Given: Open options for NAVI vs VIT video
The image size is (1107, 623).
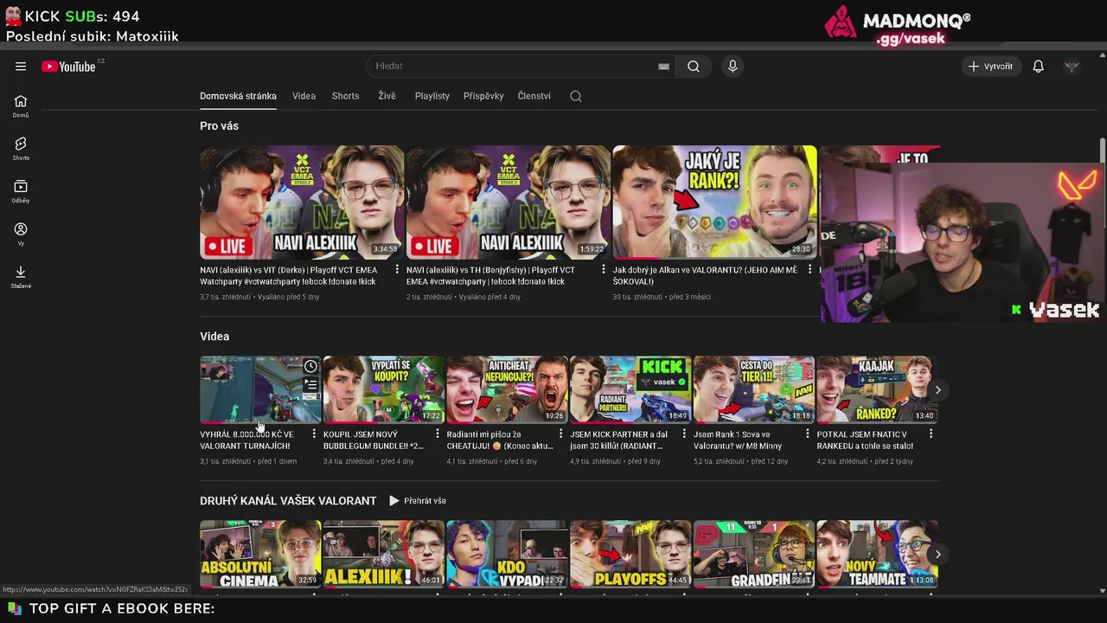Looking at the screenshot, I should (x=397, y=270).
